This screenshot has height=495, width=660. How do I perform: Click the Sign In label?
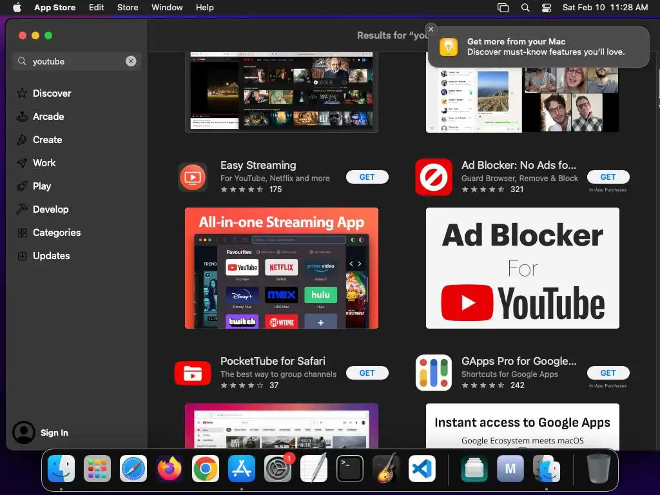tap(54, 432)
